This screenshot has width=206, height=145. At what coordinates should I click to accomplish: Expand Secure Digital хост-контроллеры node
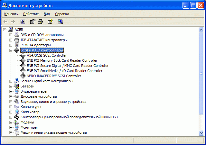pos(11,81)
